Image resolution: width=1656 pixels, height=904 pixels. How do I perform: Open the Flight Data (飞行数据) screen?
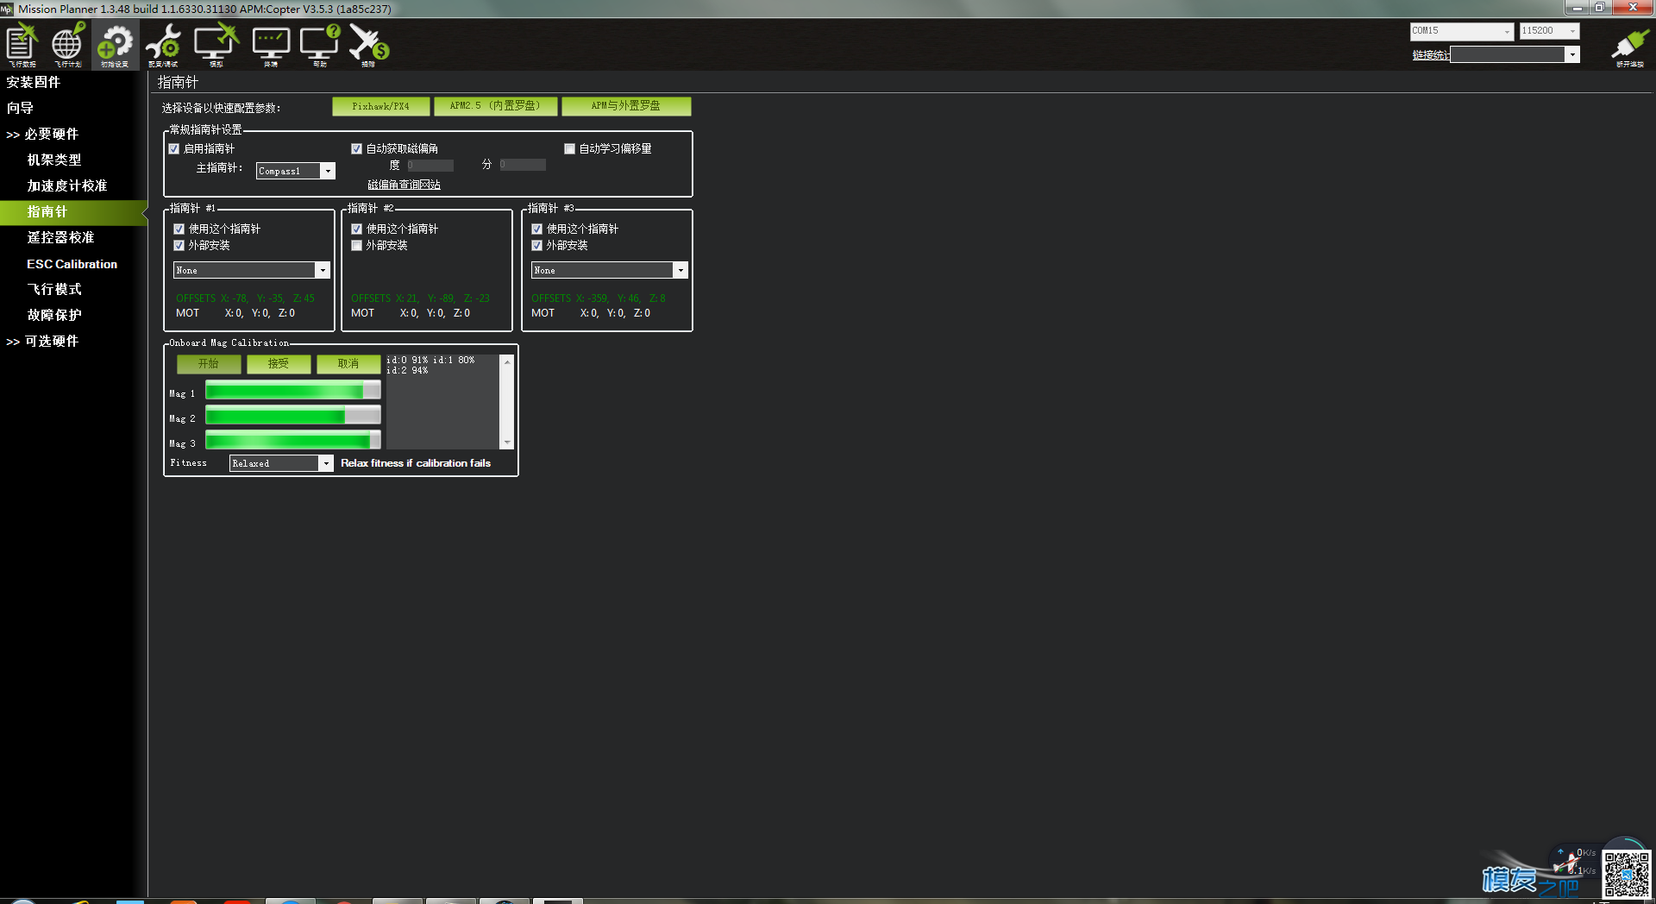(22, 45)
